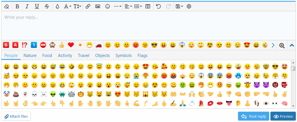Click the Post reply button
297x122 pixels.
click(x=254, y=116)
